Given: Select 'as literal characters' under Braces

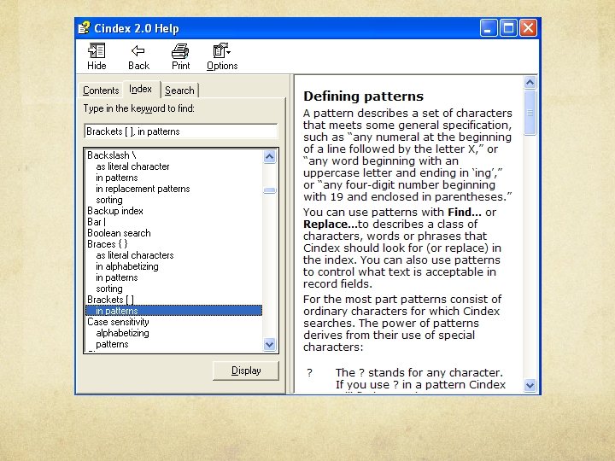Looking at the screenshot, I should click(135, 255).
